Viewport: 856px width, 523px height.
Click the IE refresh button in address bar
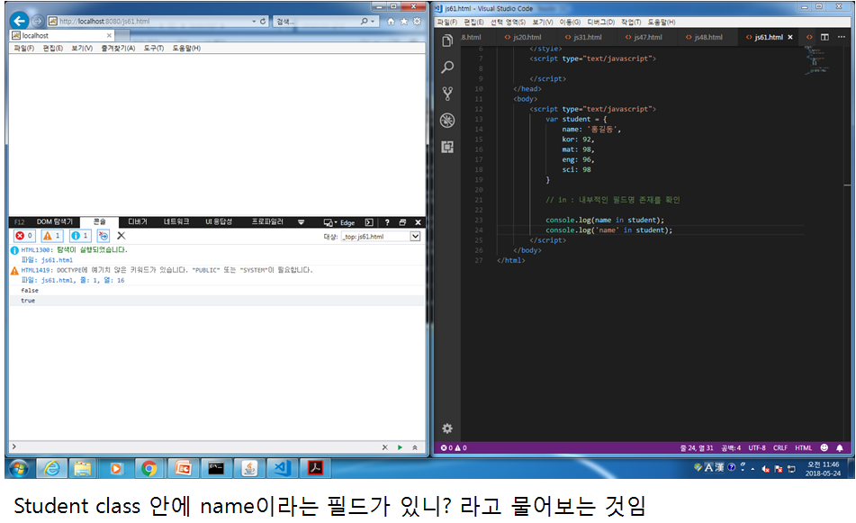pos(263,21)
